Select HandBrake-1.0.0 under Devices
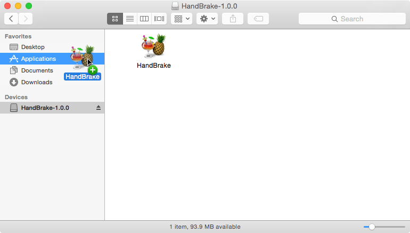This screenshot has height=233, width=410. pyautogui.click(x=45, y=108)
